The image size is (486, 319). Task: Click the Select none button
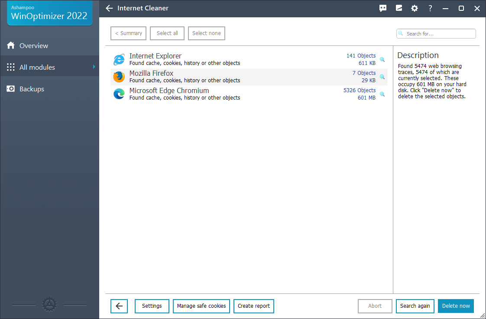tap(207, 33)
